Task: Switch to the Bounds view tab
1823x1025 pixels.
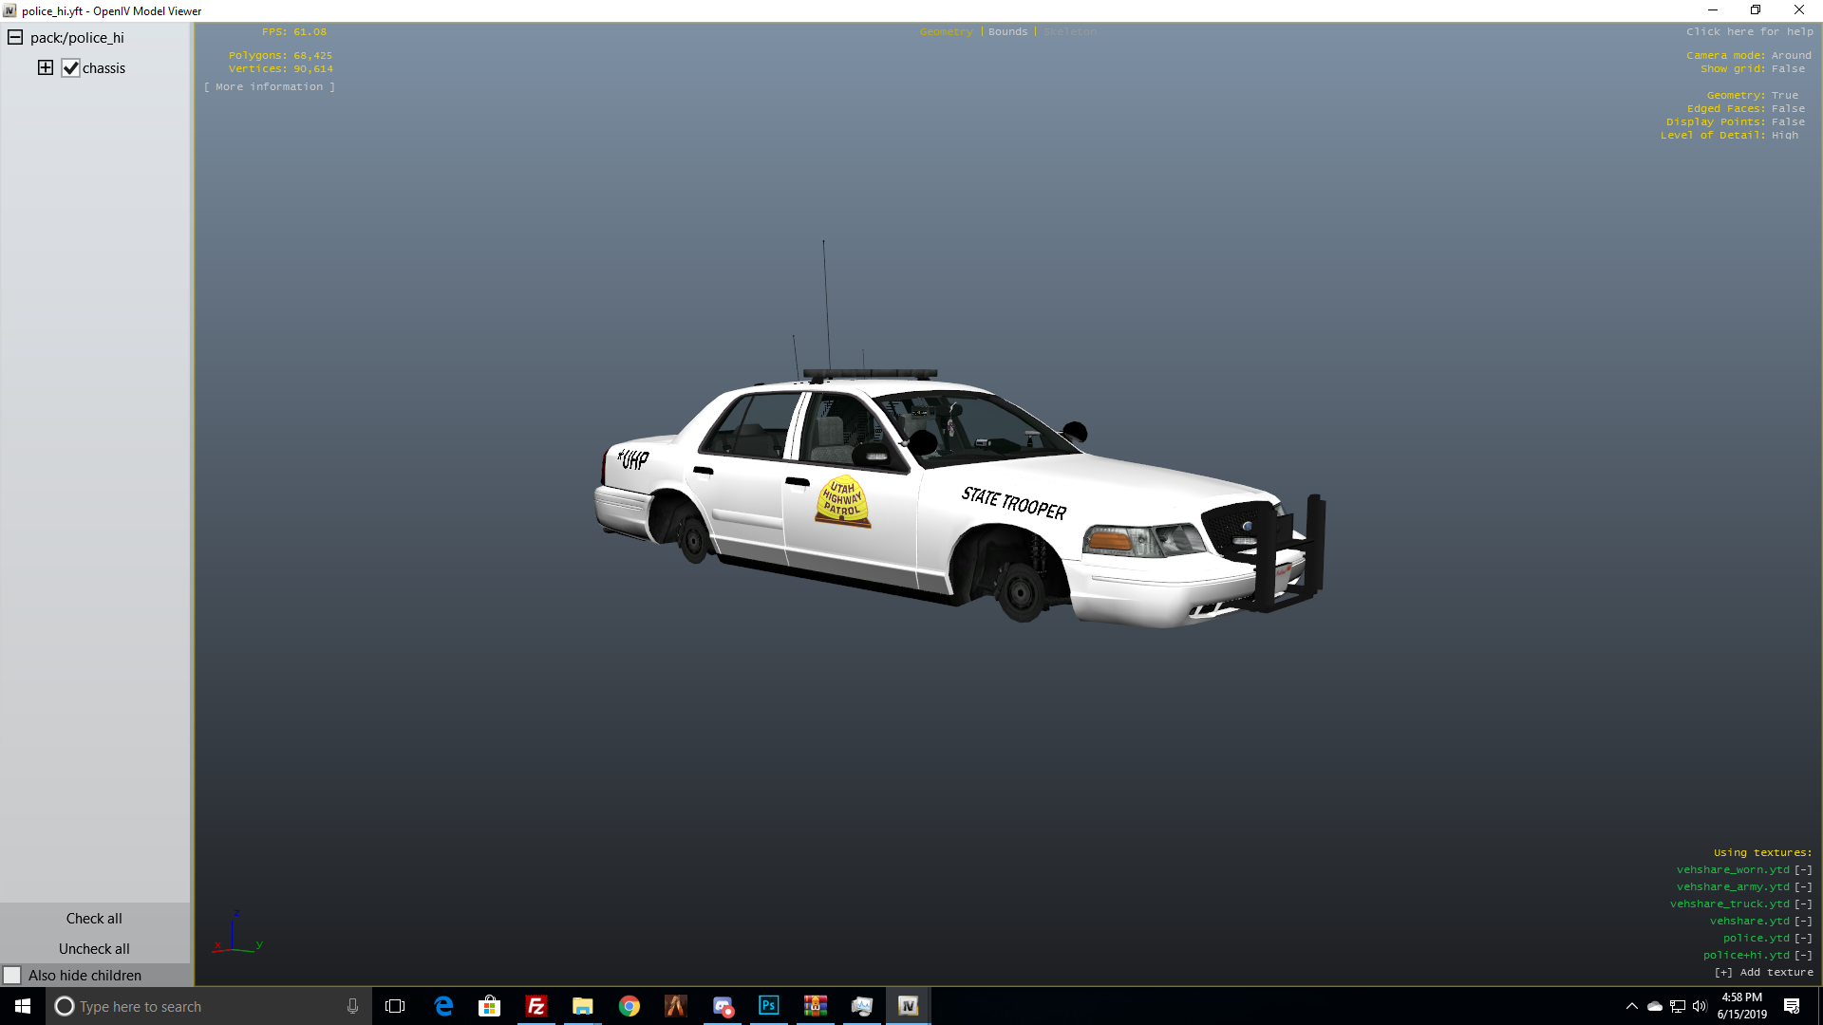Action: click(x=1007, y=31)
